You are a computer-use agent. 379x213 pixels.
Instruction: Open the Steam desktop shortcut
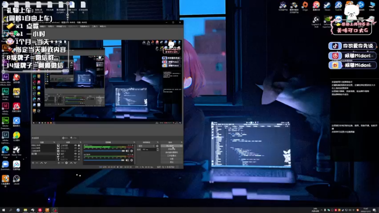[327, 6]
